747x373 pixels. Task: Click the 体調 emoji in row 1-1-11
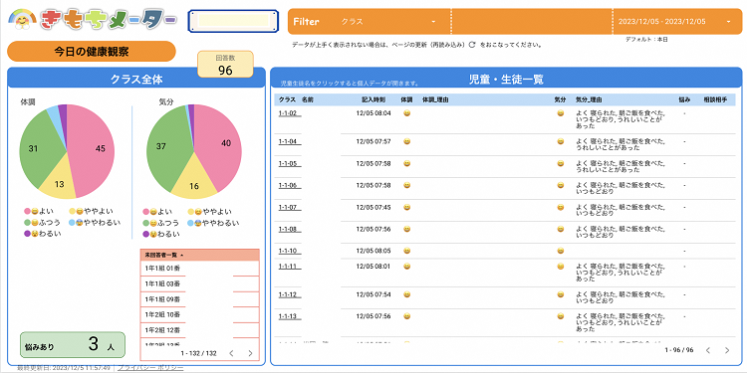point(406,267)
